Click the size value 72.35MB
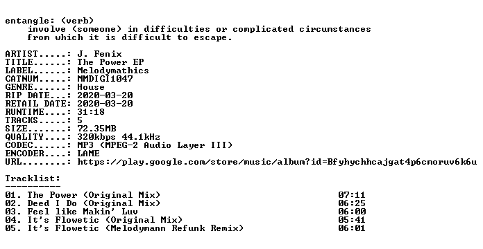 point(96,129)
